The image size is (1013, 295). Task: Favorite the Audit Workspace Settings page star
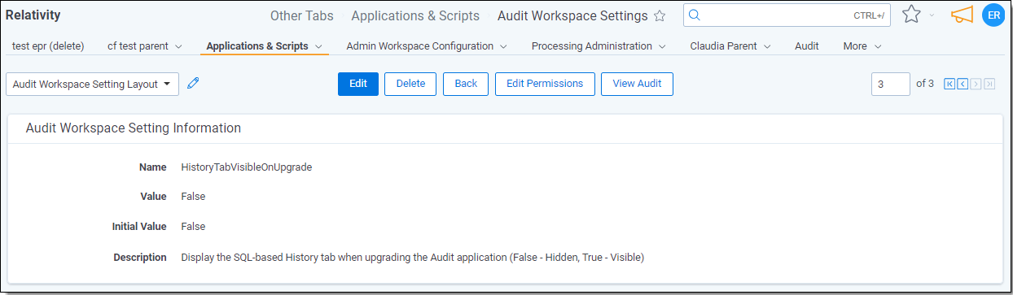point(660,15)
